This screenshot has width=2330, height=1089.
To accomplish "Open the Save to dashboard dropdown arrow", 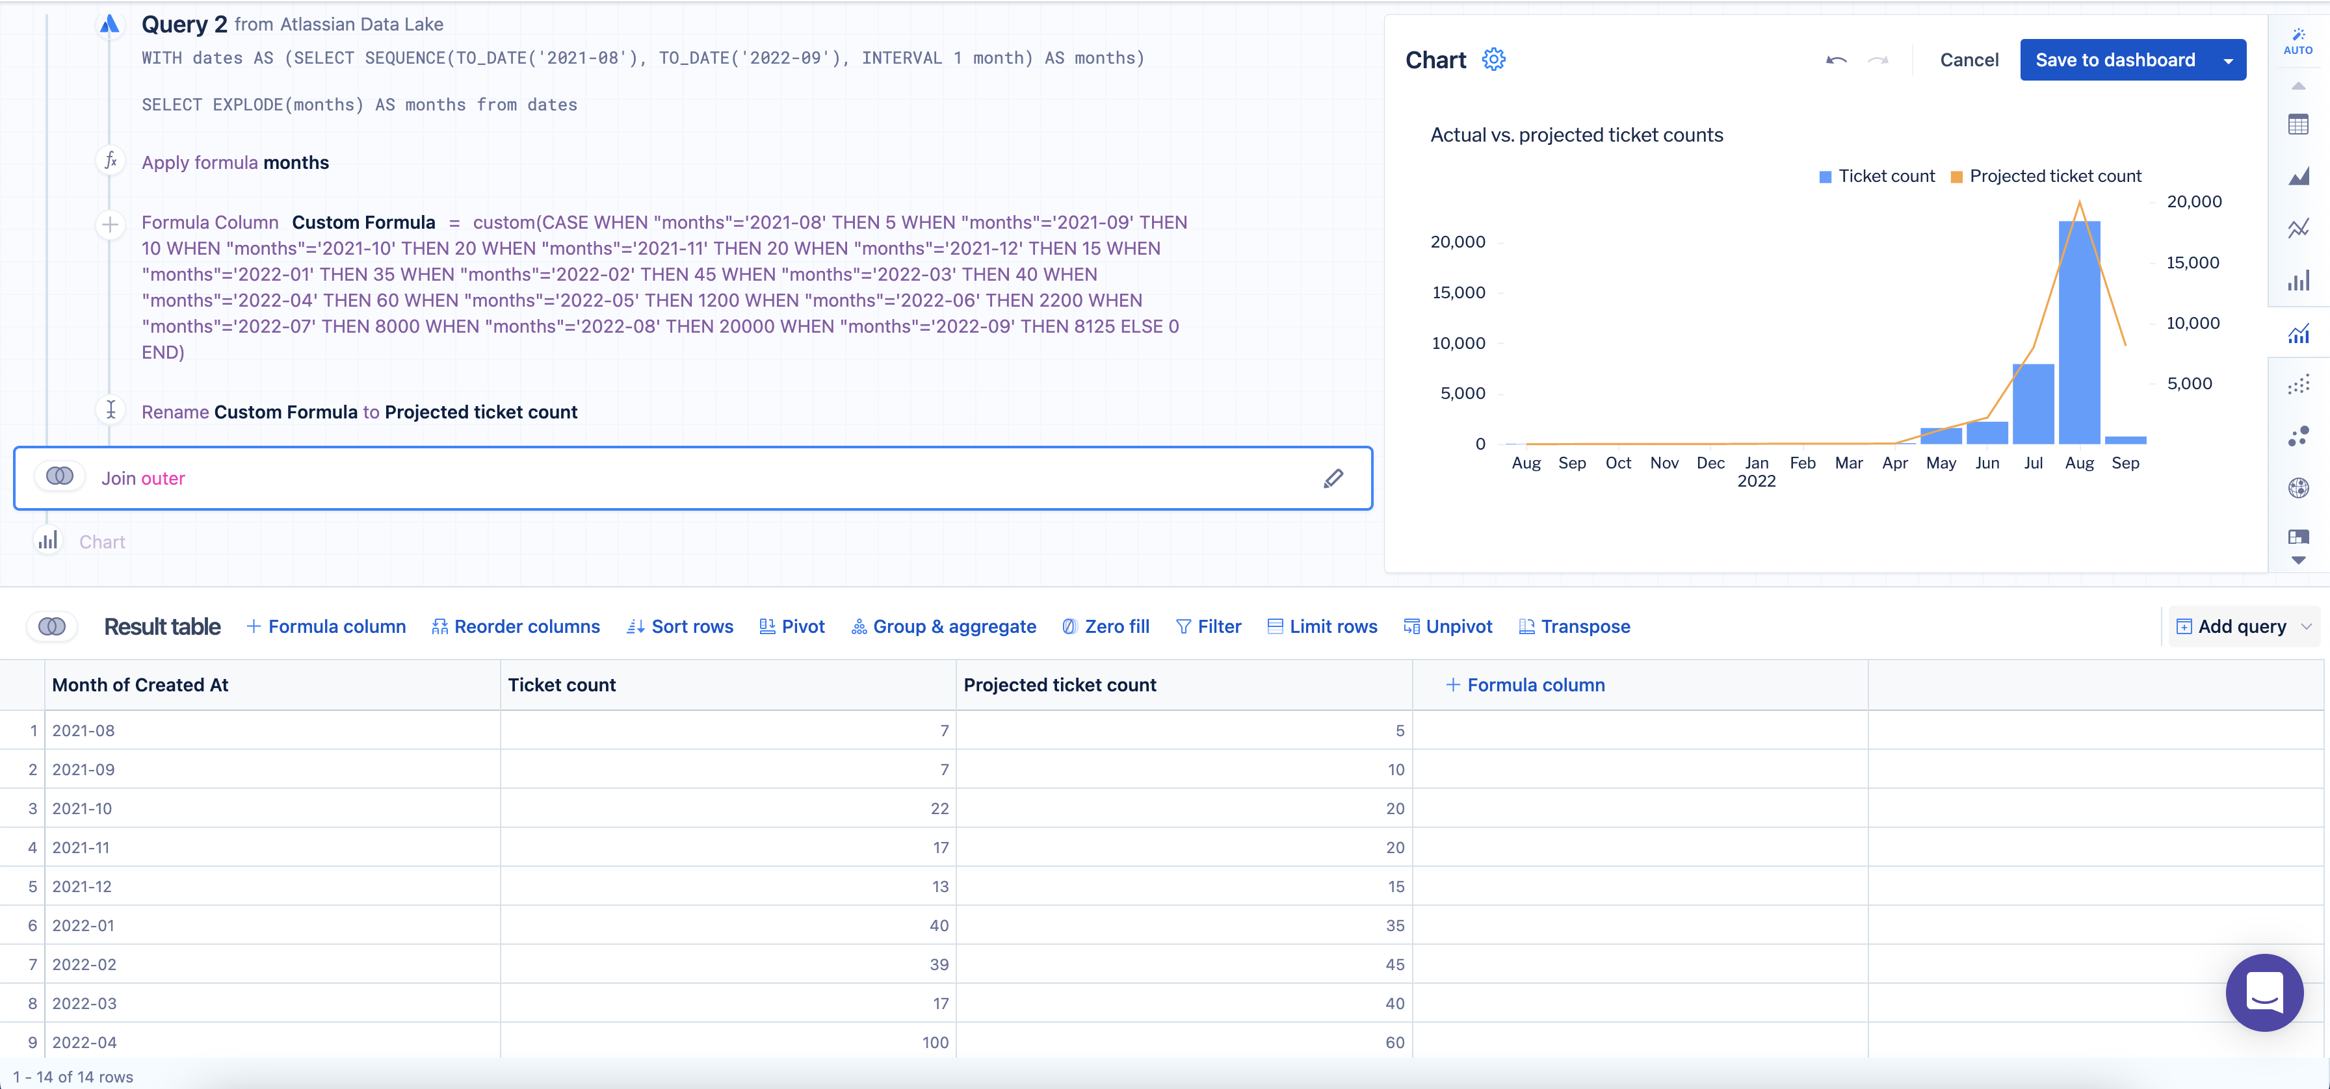I will [x=2228, y=60].
